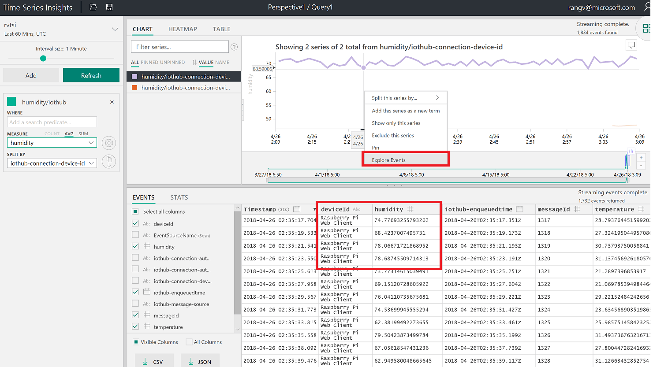The width and height of the screenshot is (653, 367).
Task: Open the feedback comment bubble above the chart
Action: coord(631,45)
